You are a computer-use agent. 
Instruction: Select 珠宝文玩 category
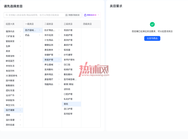point(13,105)
